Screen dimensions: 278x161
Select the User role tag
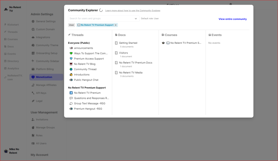pos(71,25)
